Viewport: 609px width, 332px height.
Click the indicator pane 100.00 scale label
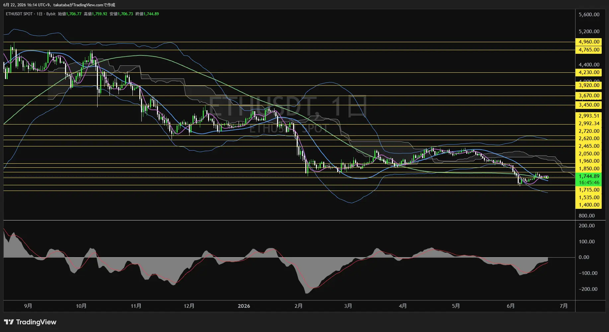click(587, 242)
